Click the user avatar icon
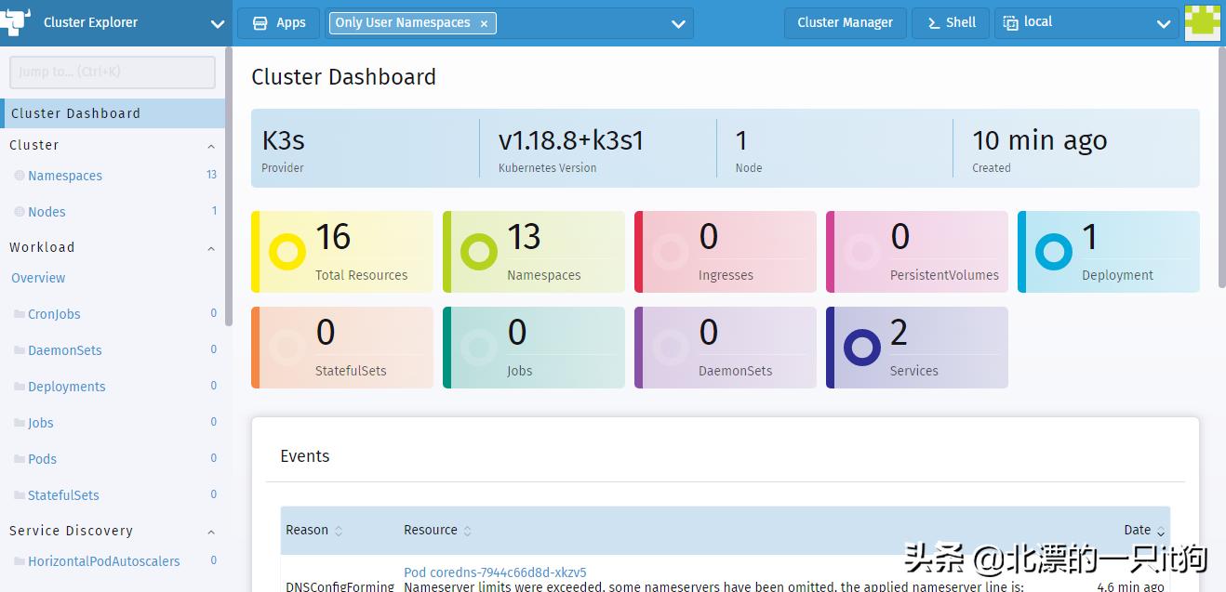The height and width of the screenshot is (592, 1226). [1202, 23]
